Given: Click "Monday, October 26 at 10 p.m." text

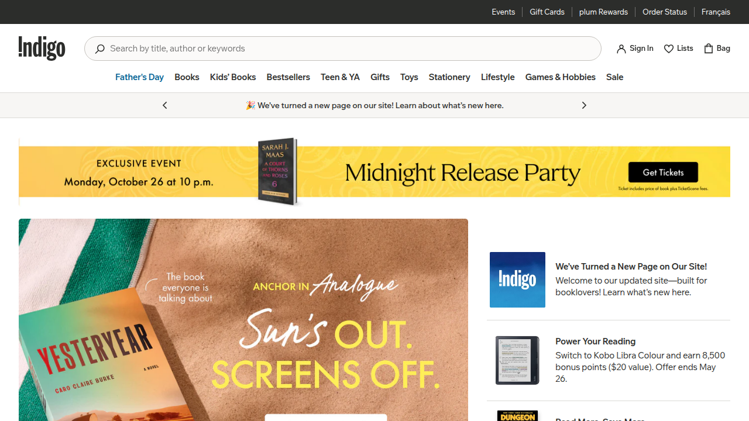Looking at the screenshot, I should pos(139,182).
